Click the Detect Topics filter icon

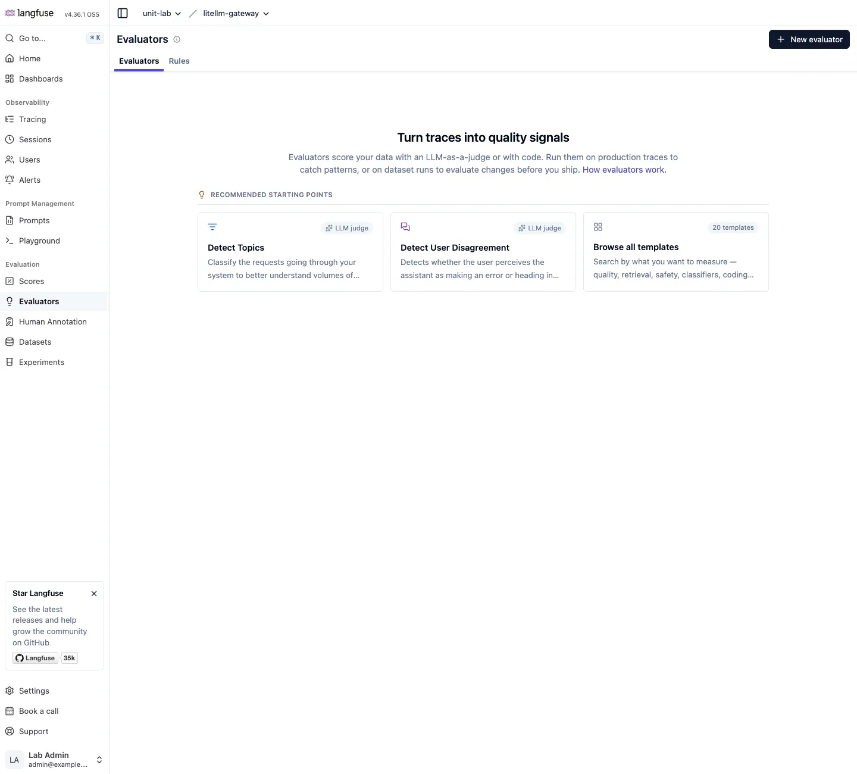tap(212, 227)
